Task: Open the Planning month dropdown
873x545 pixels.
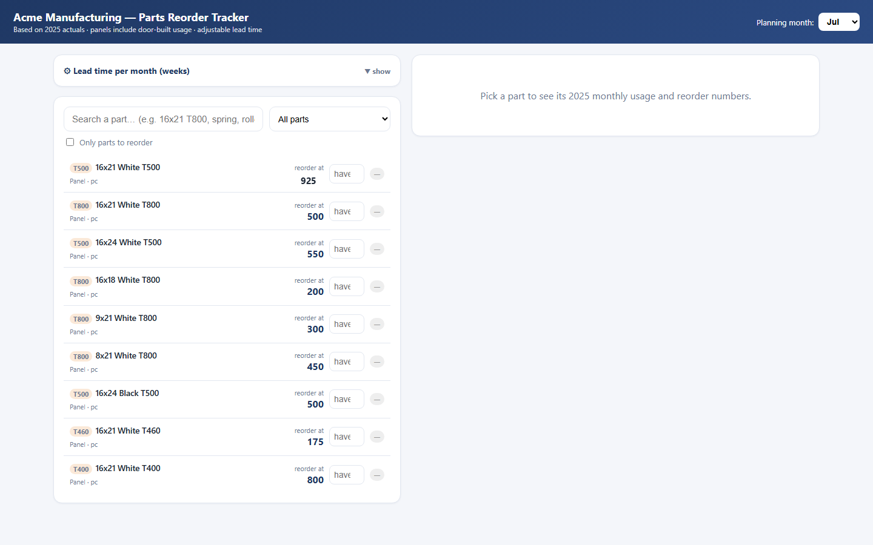Action: [x=838, y=22]
